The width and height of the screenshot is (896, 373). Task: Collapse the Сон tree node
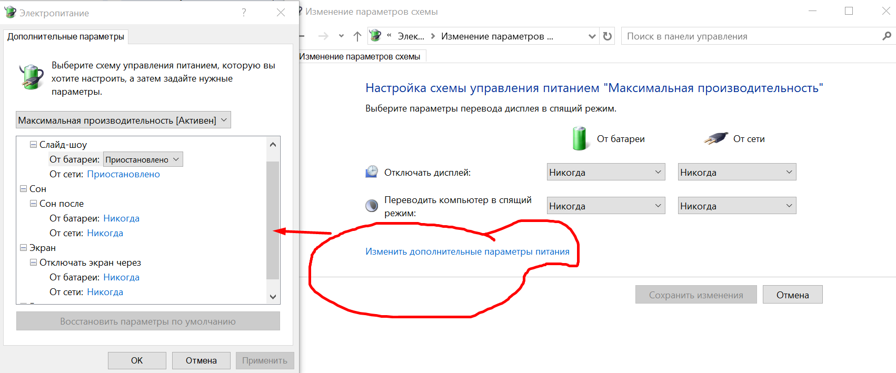23,188
